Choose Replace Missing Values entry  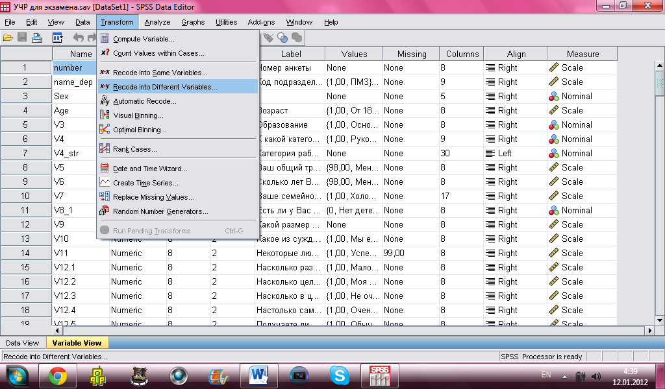click(x=178, y=197)
